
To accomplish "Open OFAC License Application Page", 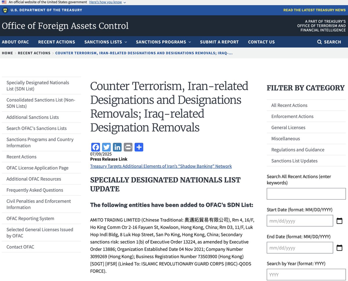I will (x=41, y=168).
